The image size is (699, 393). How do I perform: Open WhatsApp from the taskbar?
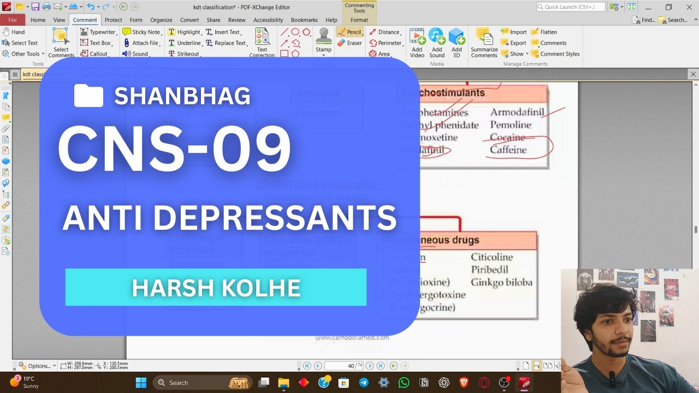[404, 383]
